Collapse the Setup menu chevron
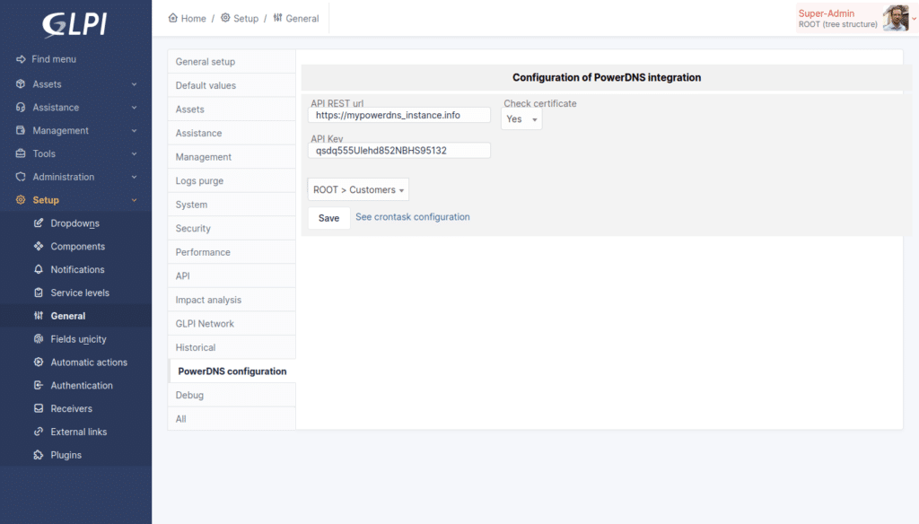Image resolution: width=919 pixels, height=524 pixels. coord(135,200)
